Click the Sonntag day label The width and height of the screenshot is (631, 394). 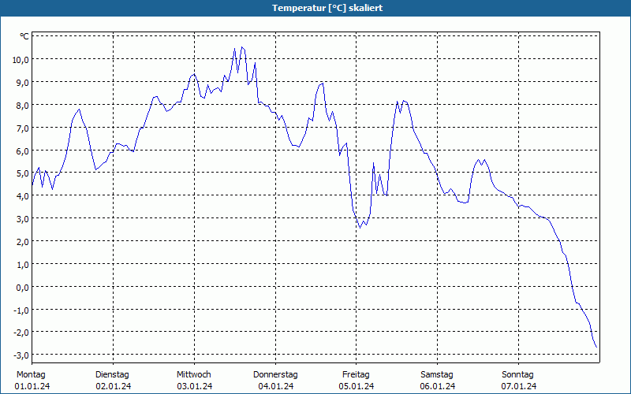[518, 375]
